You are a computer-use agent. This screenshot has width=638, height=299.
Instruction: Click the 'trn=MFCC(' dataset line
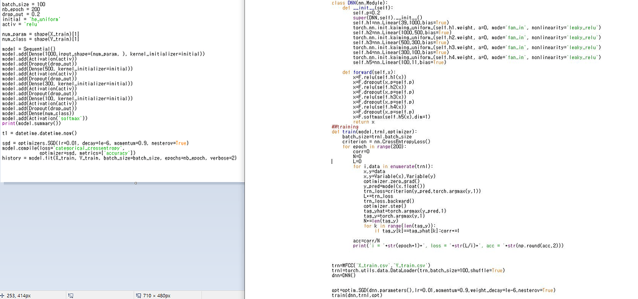[380, 265]
